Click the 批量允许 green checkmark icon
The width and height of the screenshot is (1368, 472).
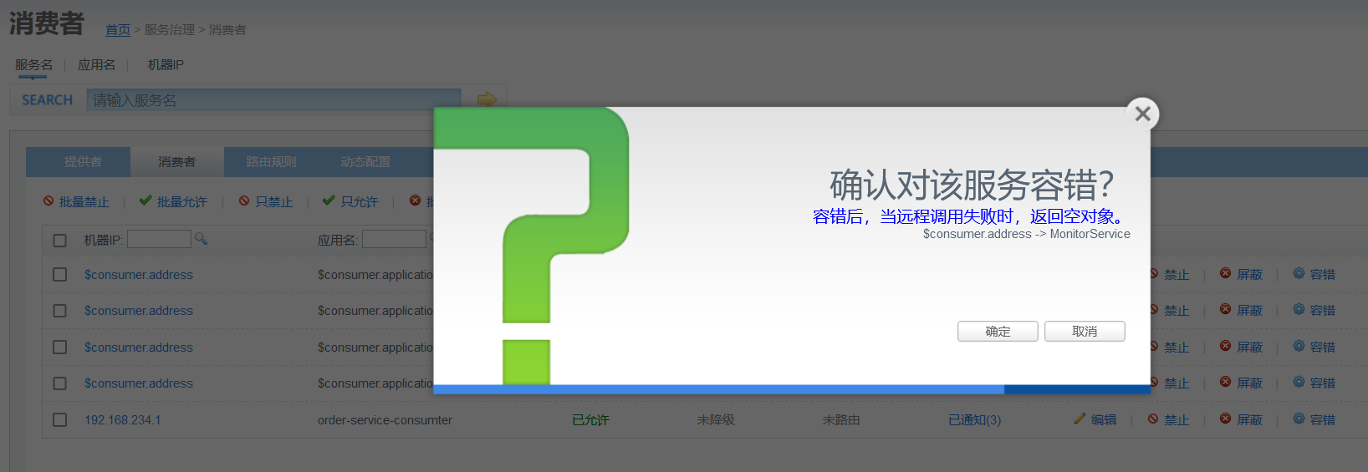coord(145,200)
